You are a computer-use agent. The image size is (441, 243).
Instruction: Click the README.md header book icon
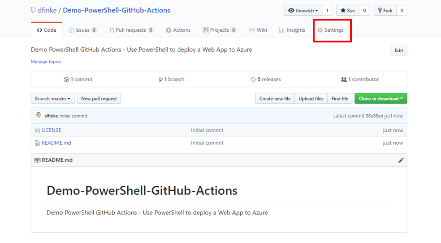tap(37, 160)
